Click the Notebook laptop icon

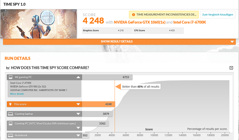tap(11, 135)
